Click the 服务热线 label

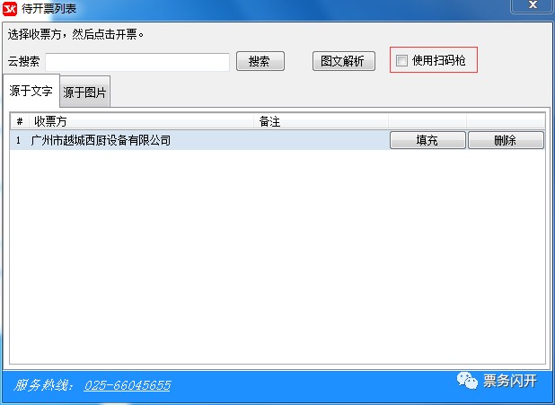coord(43,385)
